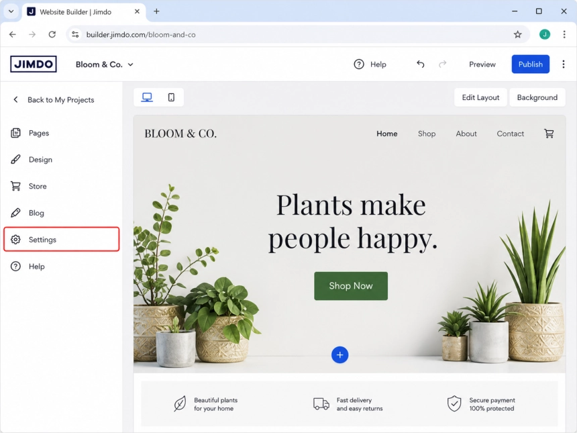Select 'Fast delivery and easy returns' text
The width and height of the screenshot is (577, 433).
(x=360, y=404)
